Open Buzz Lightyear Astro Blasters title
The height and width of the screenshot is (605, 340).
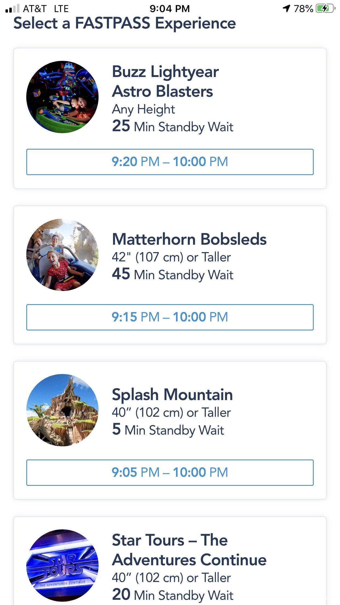point(165,81)
